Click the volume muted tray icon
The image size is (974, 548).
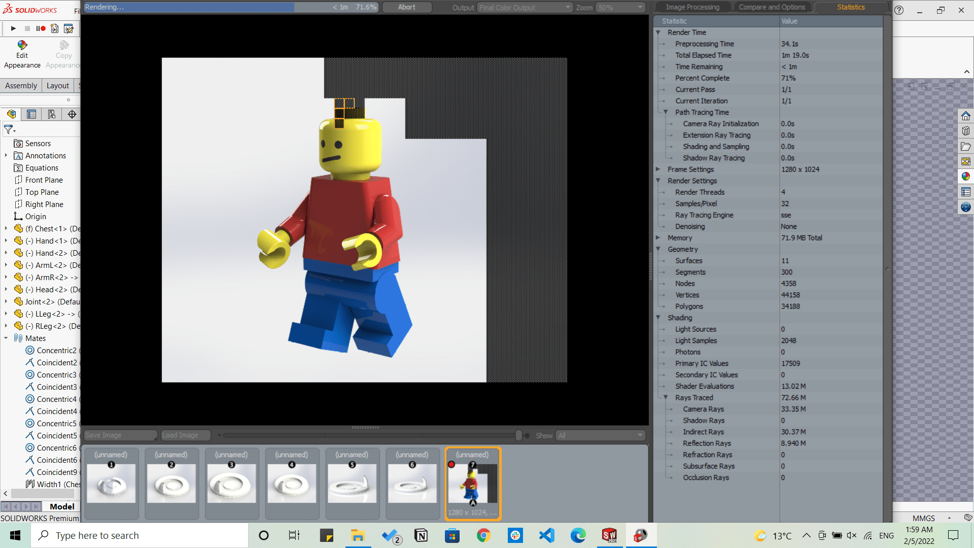(x=852, y=535)
